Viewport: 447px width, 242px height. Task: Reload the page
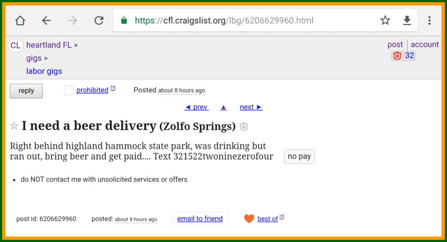(x=99, y=20)
